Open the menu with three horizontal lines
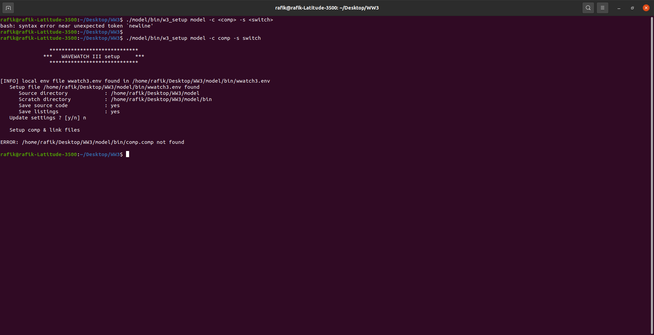Viewport: 654px width, 335px height. (x=602, y=7)
